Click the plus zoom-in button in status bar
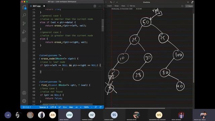This screenshot has height=121, width=215. coord(81,107)
